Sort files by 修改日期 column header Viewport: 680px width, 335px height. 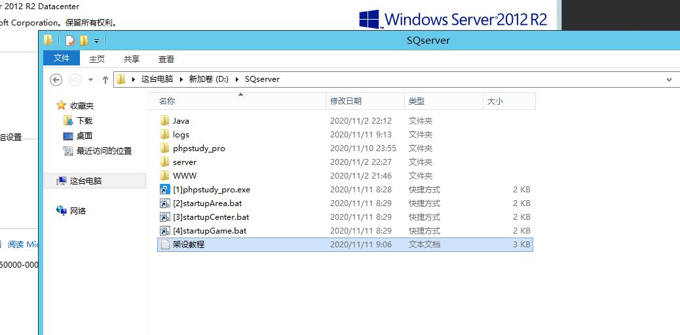click(x=345, y=101)
